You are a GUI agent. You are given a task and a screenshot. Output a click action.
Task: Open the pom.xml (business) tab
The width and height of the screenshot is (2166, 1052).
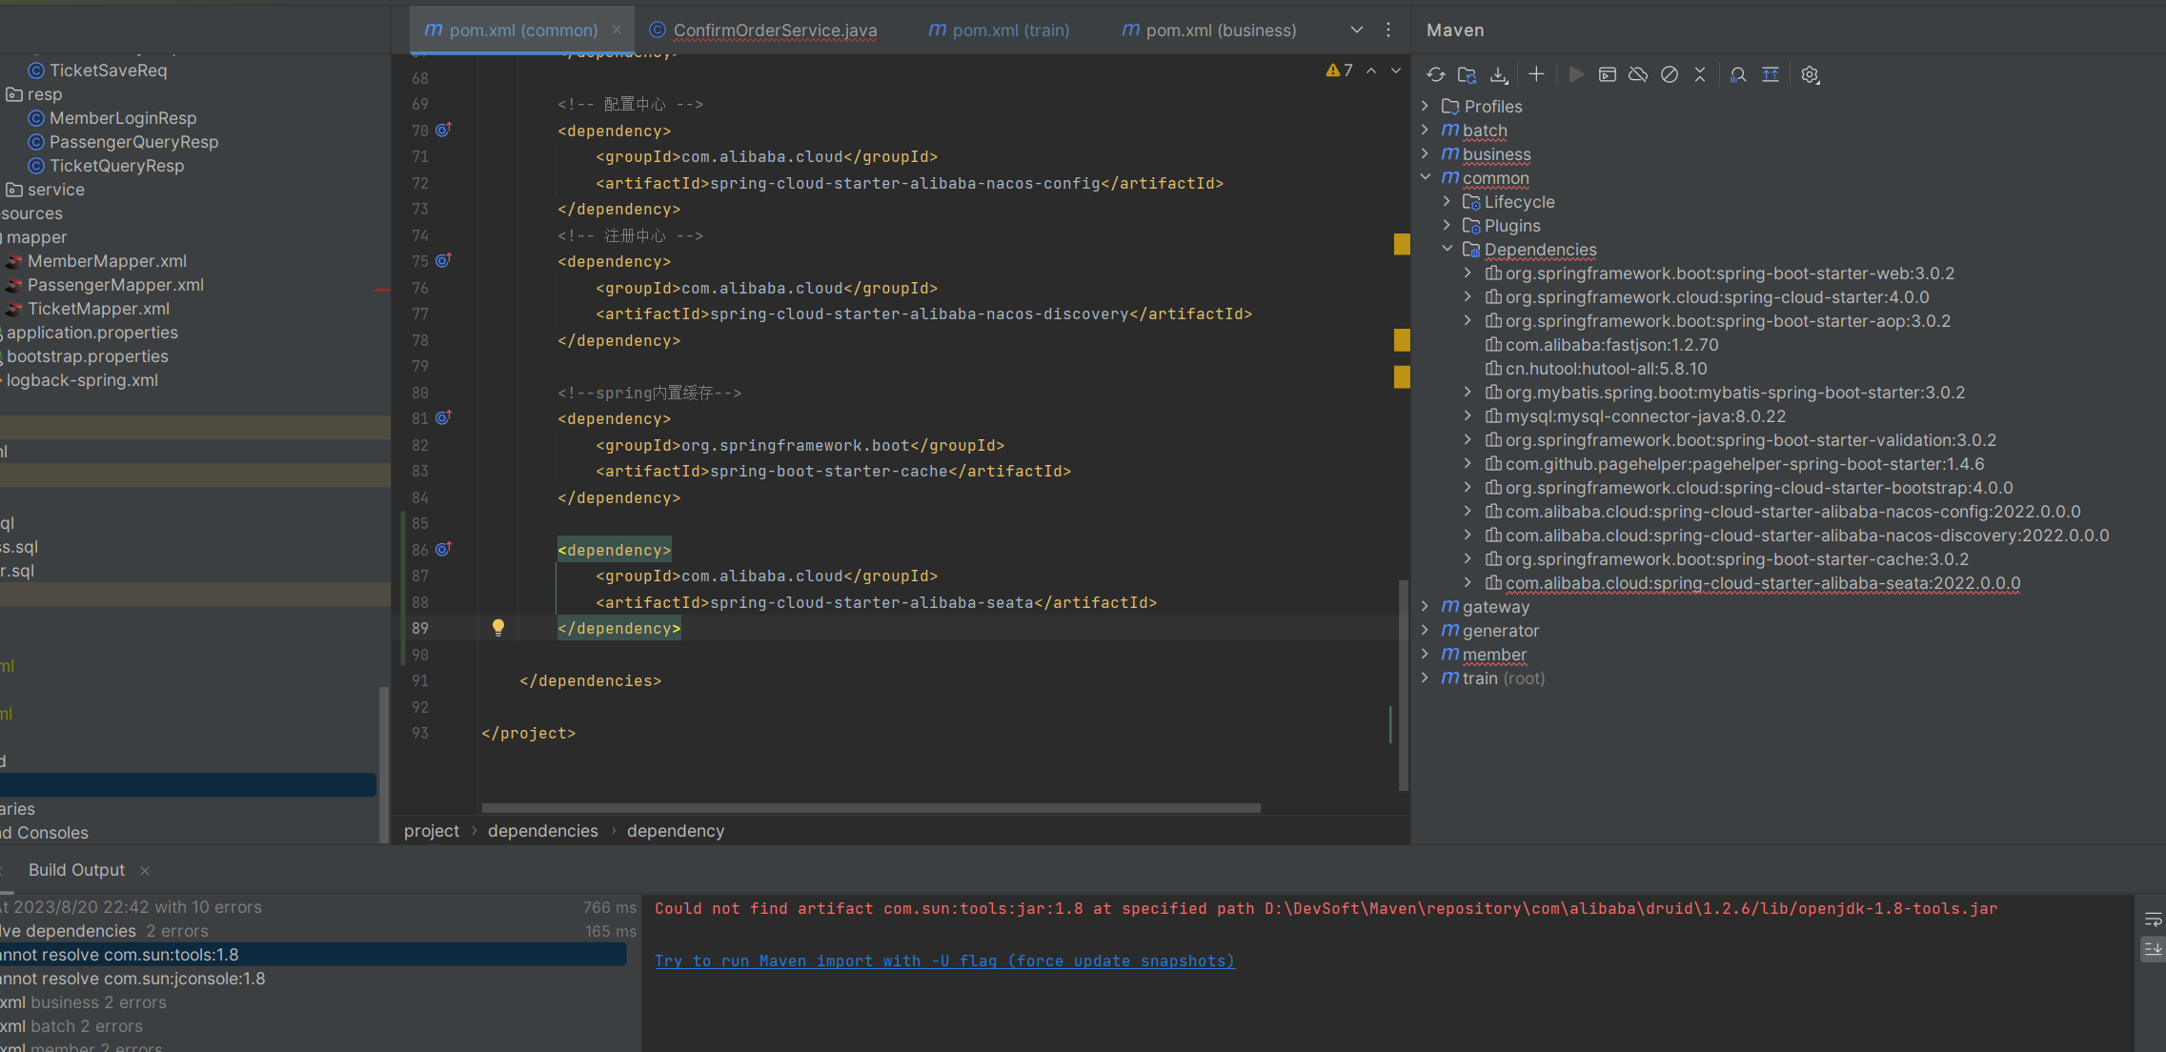[1220, 30]
